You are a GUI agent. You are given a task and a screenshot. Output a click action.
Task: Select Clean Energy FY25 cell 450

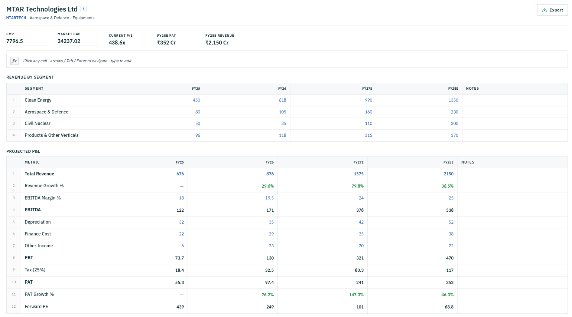pyautogui.click(x=161, y=100)
